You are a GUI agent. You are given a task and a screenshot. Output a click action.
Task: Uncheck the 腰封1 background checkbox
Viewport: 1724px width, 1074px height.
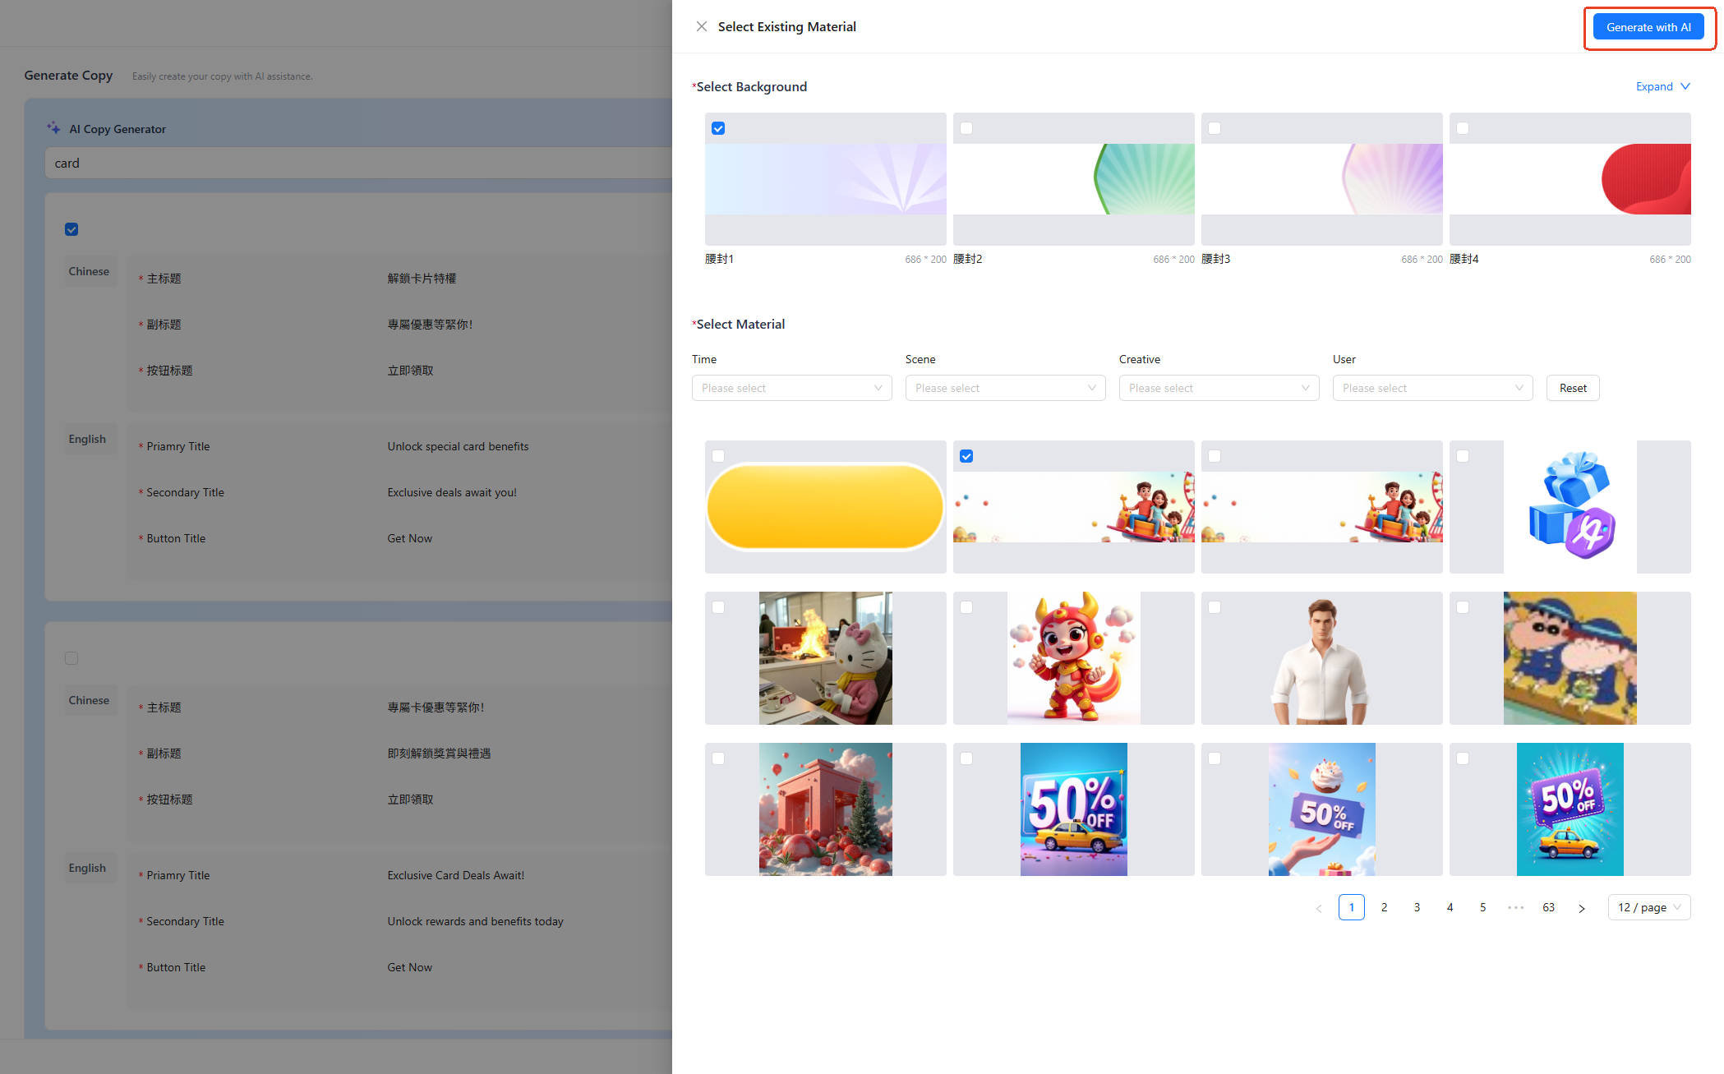pyautogui.click(x=718, y=128)
